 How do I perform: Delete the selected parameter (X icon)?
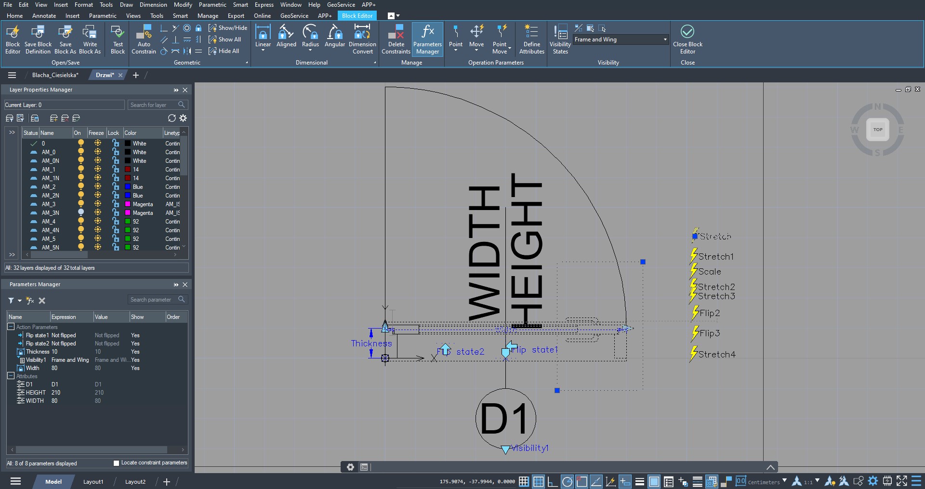(x=42, y=301)
